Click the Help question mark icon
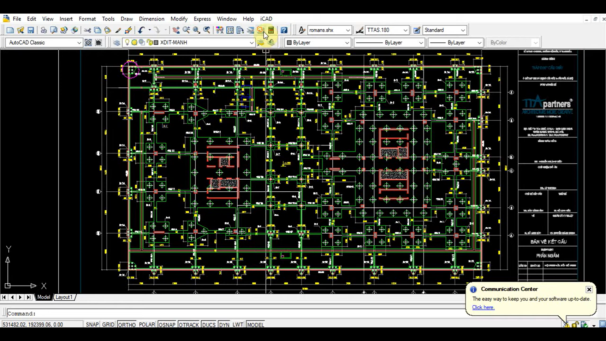 tap(284, 30)
